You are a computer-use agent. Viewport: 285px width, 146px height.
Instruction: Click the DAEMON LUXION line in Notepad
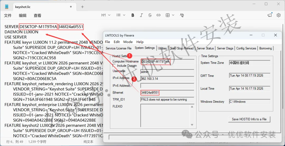tap(21, 32)
